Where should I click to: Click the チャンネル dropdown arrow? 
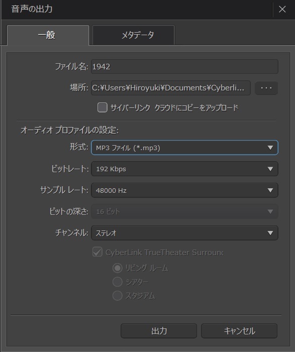[270, 233]
